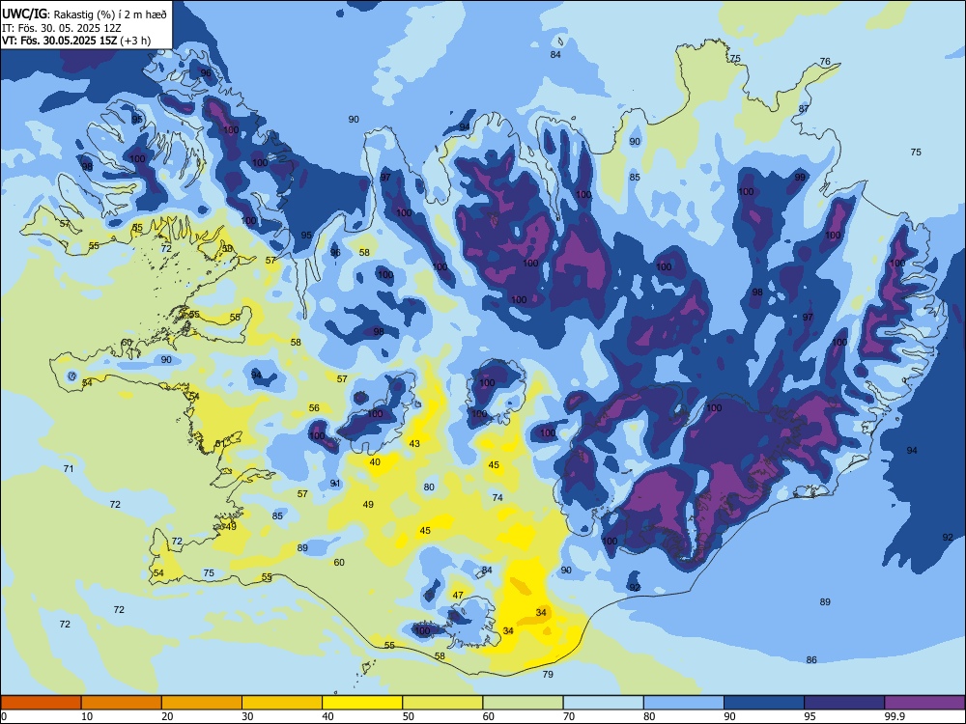This screenshot has height=724, width=966.
Task: Click the purple above-99.9 legend swatch
Action: [x=924, y=703]
